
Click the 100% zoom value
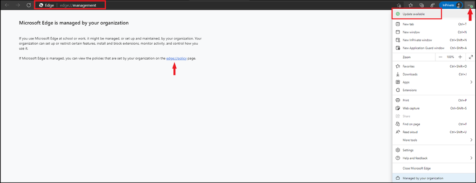coord(450,57)
